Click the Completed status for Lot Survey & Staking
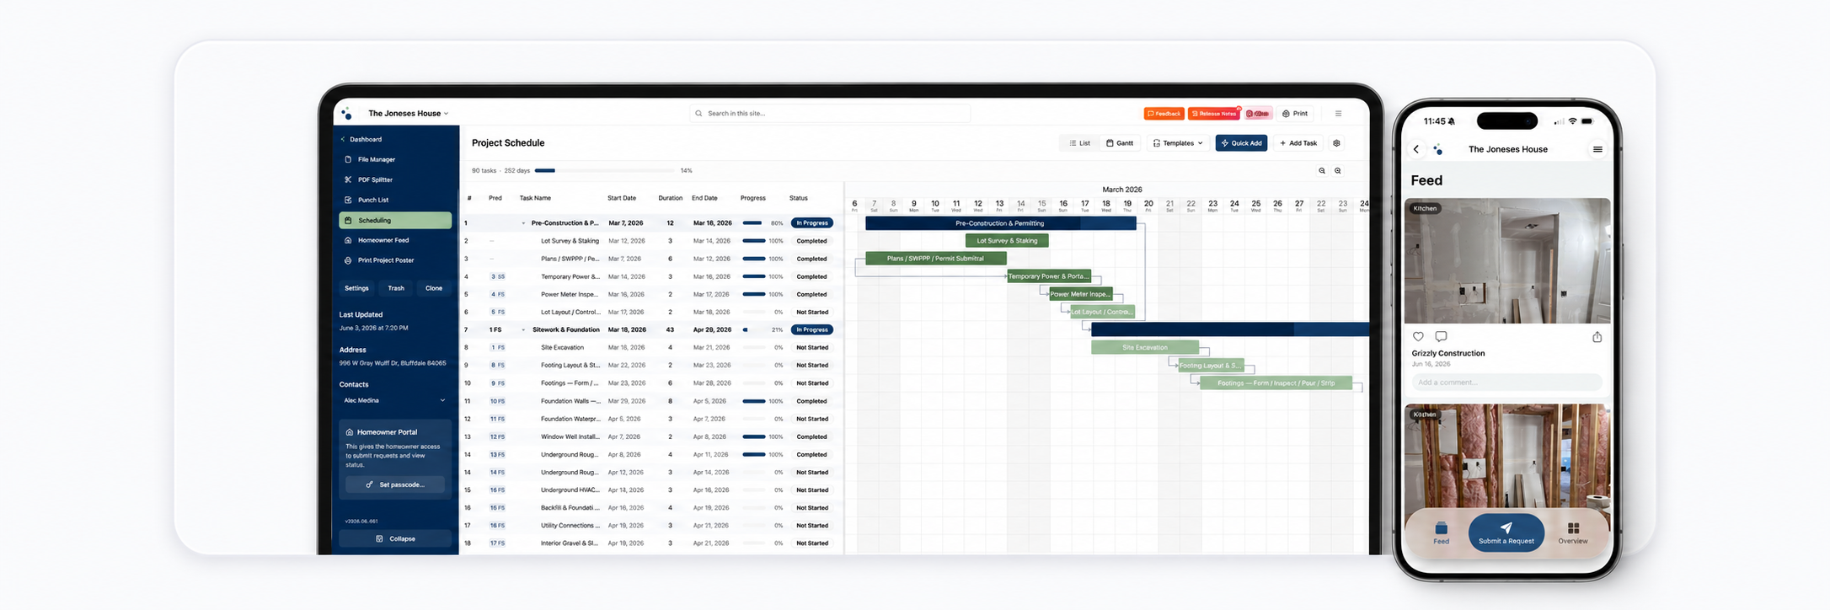 [811, 241]
